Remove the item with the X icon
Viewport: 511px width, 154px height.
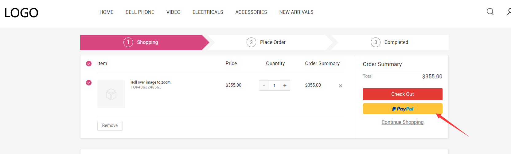[340, 86]
